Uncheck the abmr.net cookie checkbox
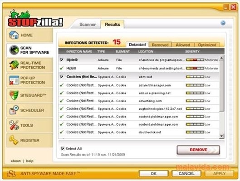This screenshot has width=240, height=181. 62,77
